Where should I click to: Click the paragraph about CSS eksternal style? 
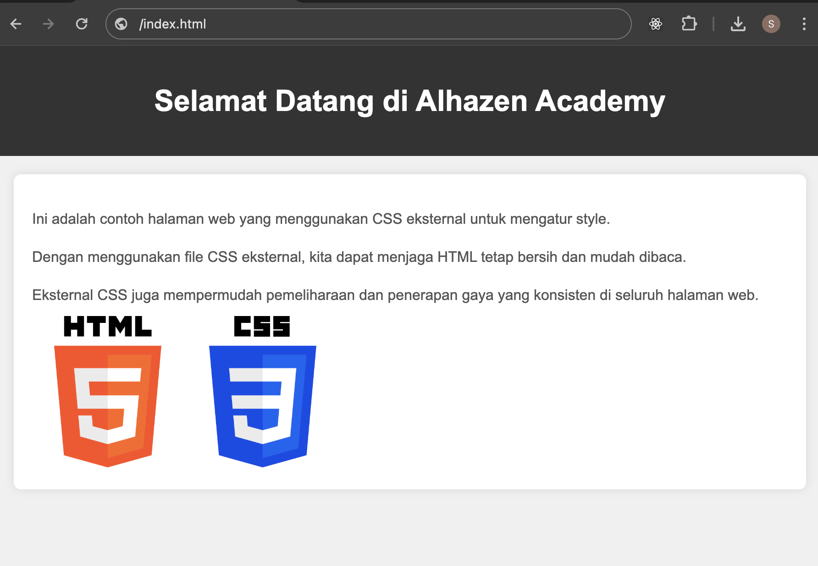click(x=321, y=219)
